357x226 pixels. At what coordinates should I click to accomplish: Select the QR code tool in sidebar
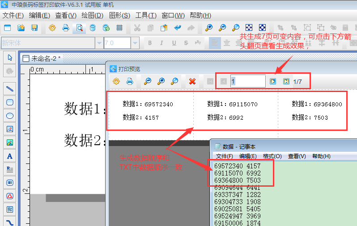[10, 209]
